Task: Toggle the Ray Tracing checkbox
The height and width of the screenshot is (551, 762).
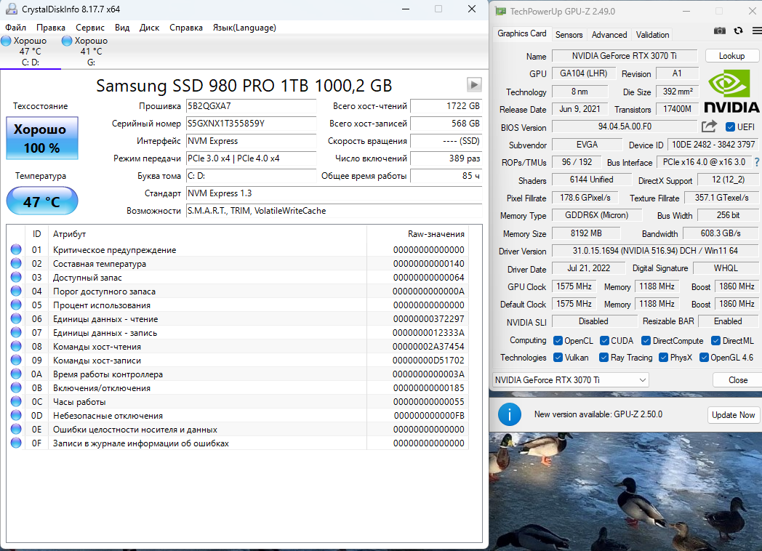Action: point(603,358)
